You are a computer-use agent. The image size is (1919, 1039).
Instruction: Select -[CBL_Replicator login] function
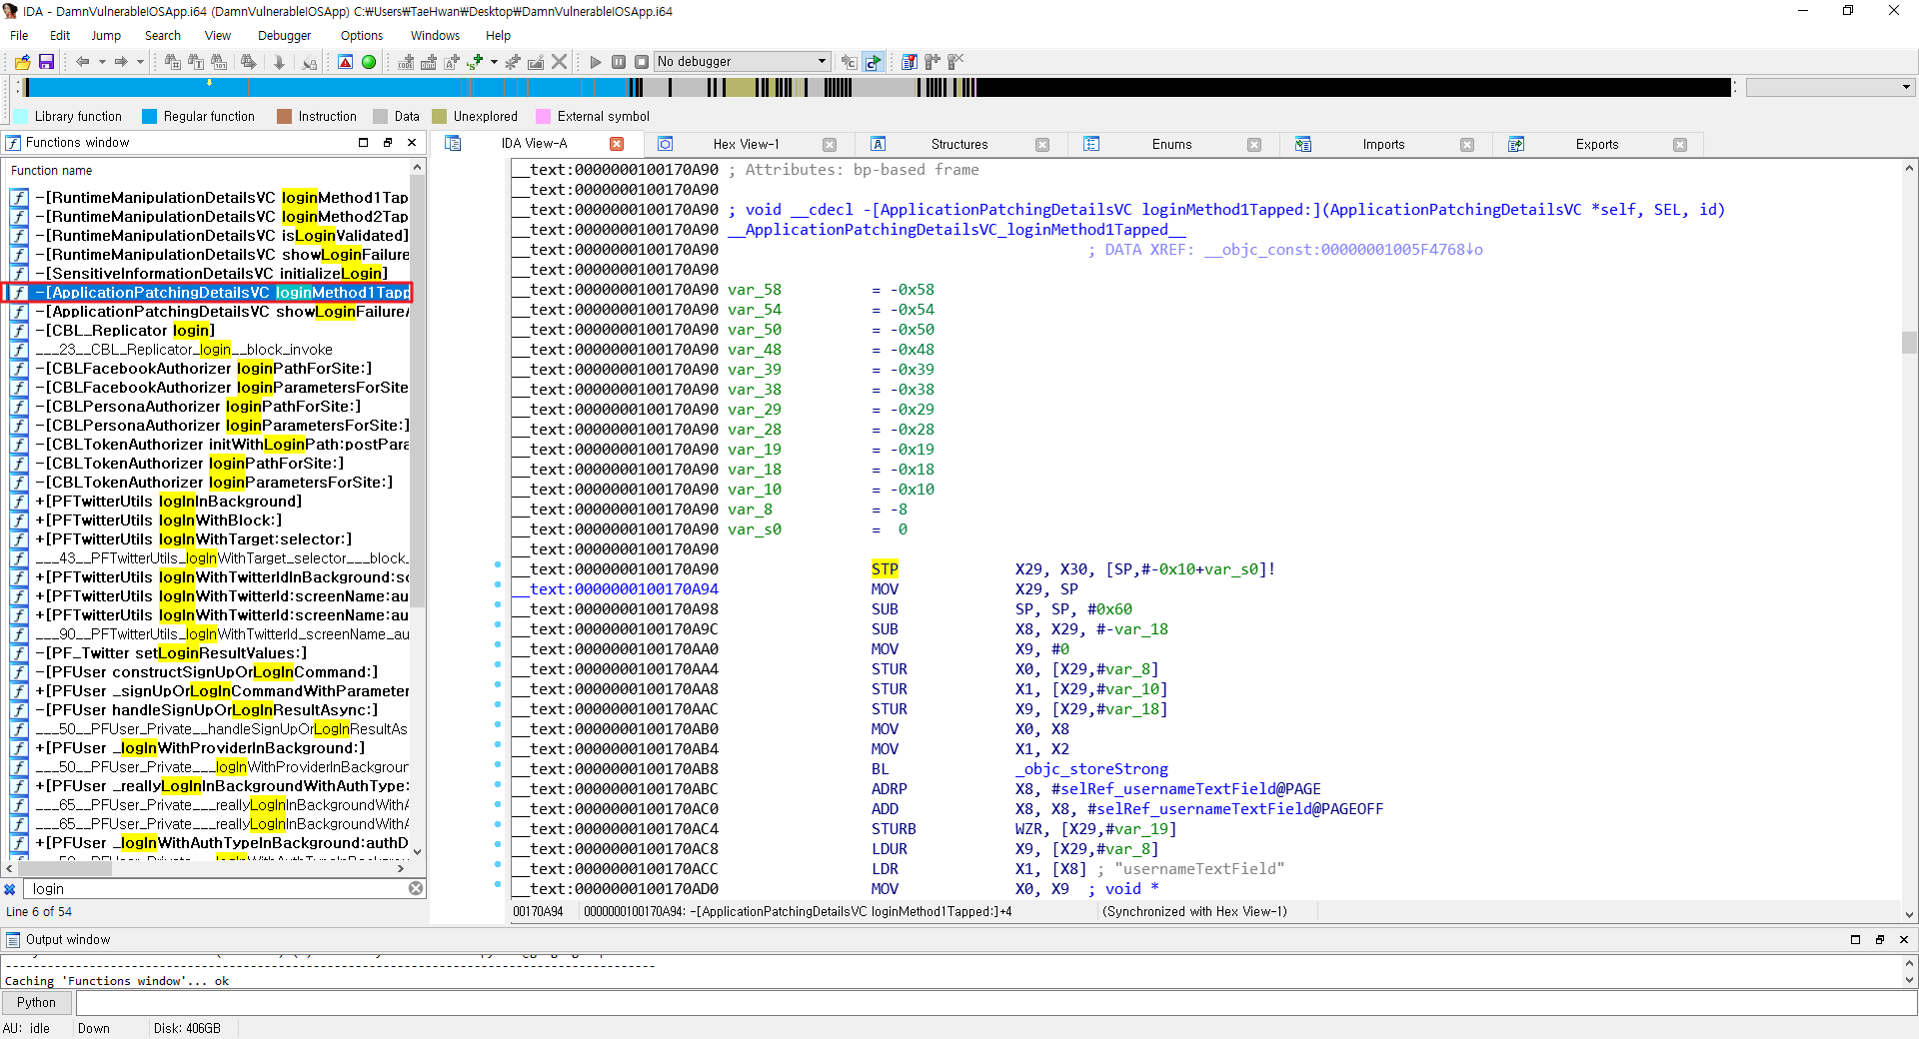click(125, 331)
